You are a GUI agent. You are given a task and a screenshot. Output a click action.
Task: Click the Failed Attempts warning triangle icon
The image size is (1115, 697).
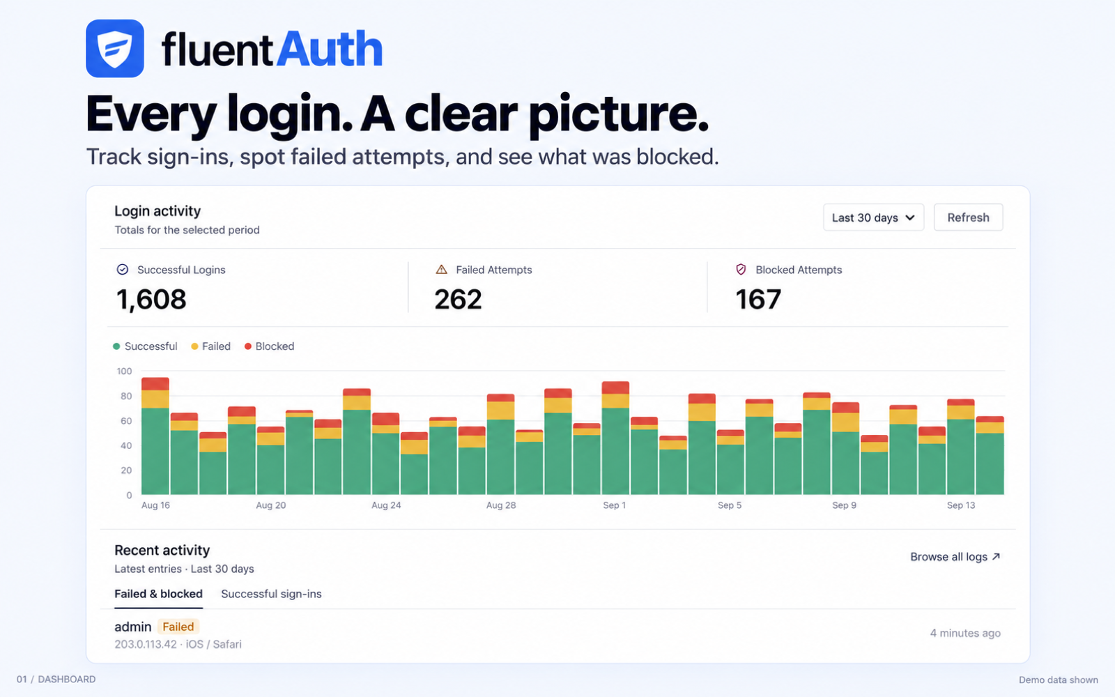[441, 270]
